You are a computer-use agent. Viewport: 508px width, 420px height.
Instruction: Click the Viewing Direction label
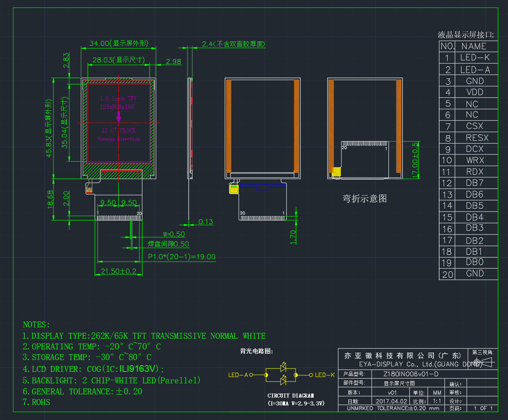click(x=119, y=139)
